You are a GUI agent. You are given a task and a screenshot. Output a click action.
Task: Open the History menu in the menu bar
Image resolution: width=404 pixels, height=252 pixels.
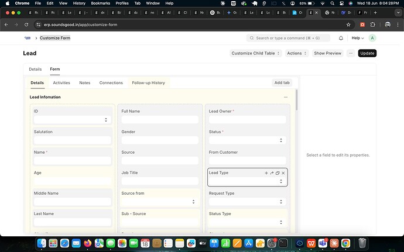[79, 4]
